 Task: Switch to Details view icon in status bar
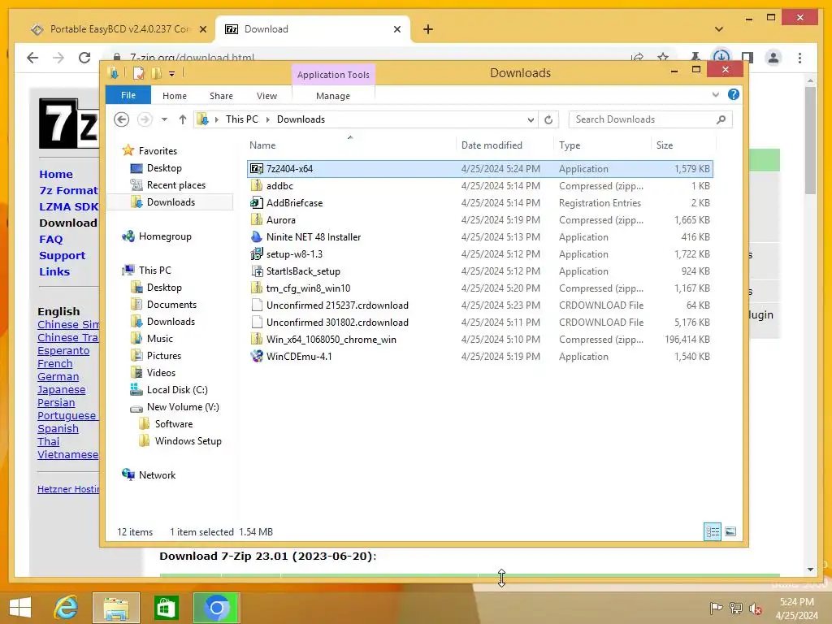[x=712, y=531]
